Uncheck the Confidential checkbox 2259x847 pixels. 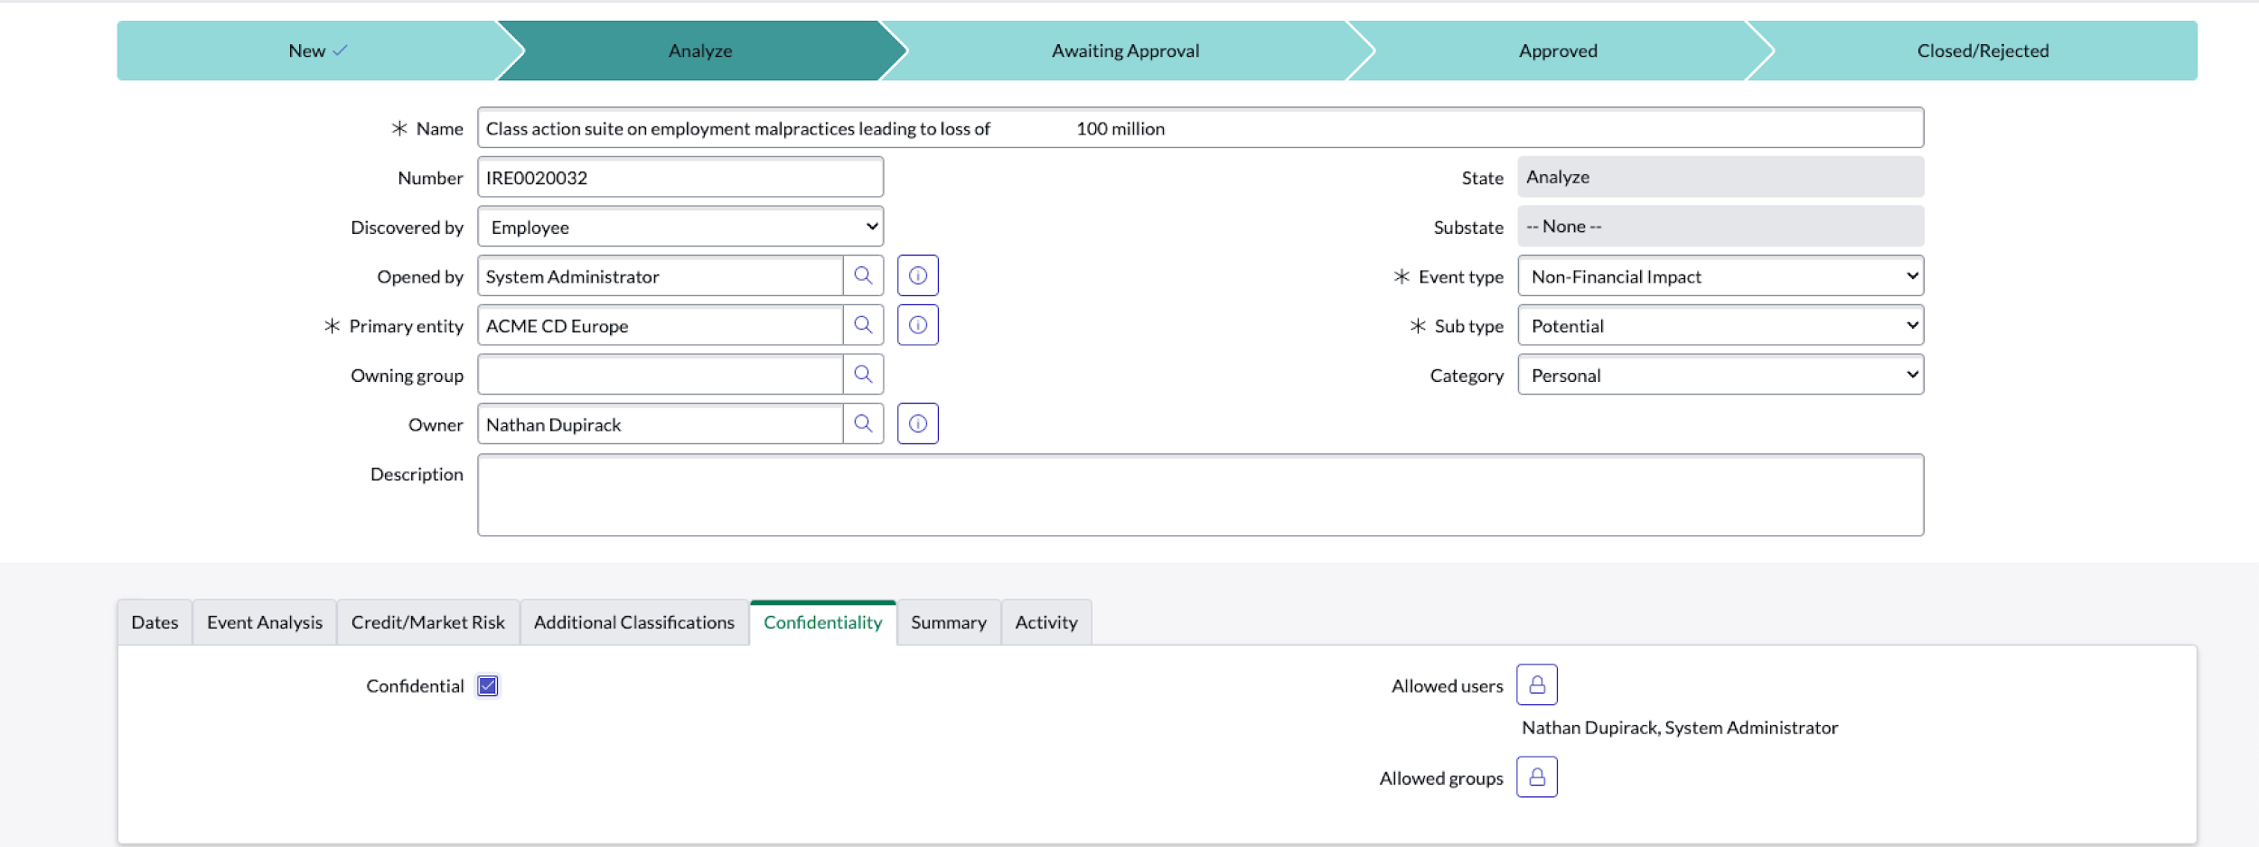pyautogui.click(x=488, y=686)
